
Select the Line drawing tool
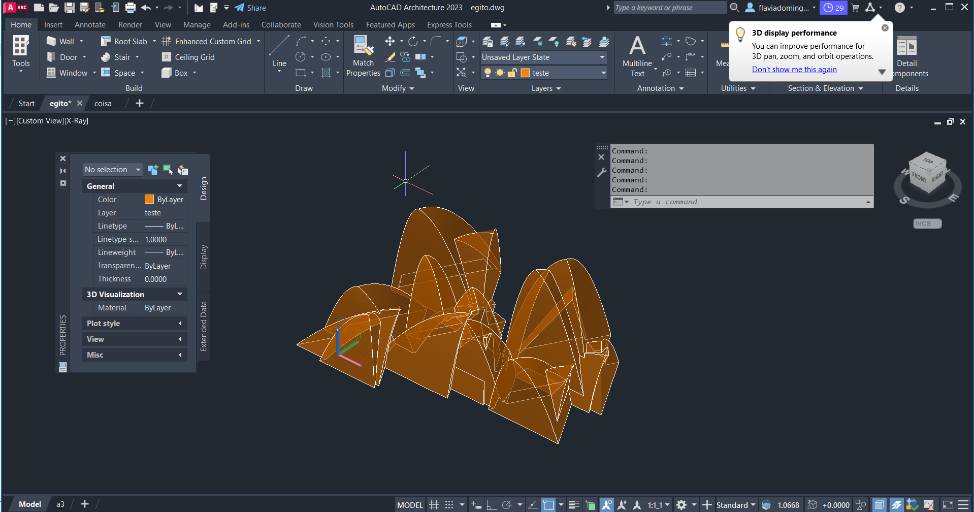click(279, 51)
